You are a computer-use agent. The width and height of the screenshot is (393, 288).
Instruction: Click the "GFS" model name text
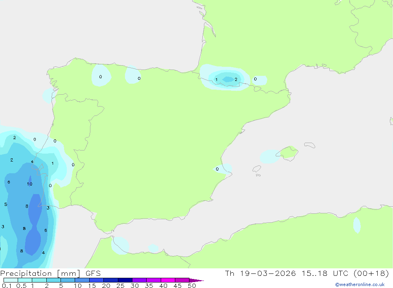[93, 273]
